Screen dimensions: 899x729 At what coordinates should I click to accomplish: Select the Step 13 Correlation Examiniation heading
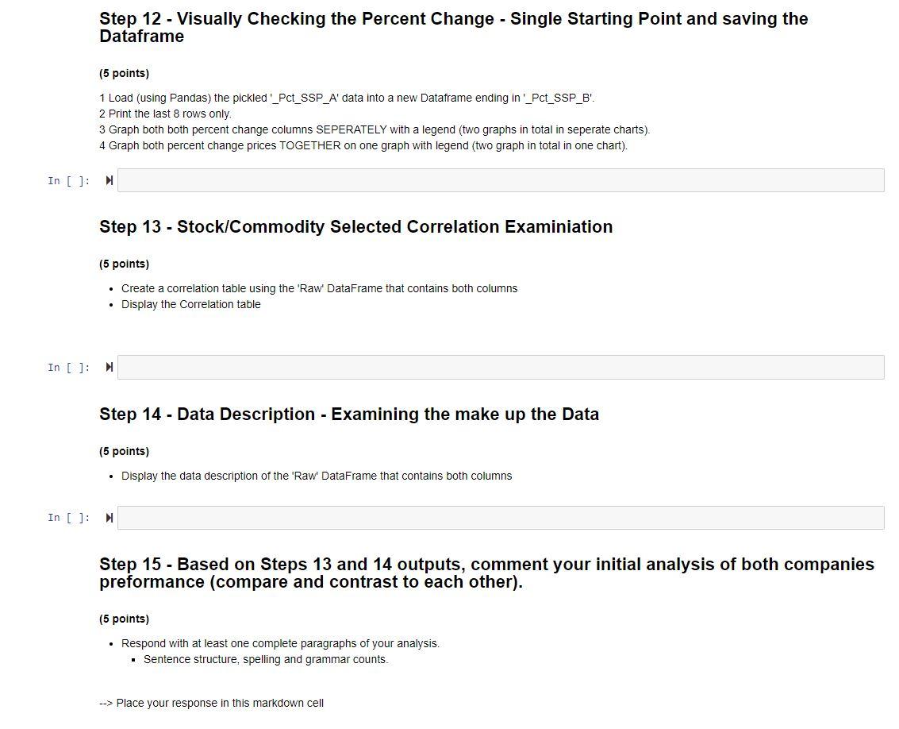click(355, 227)
